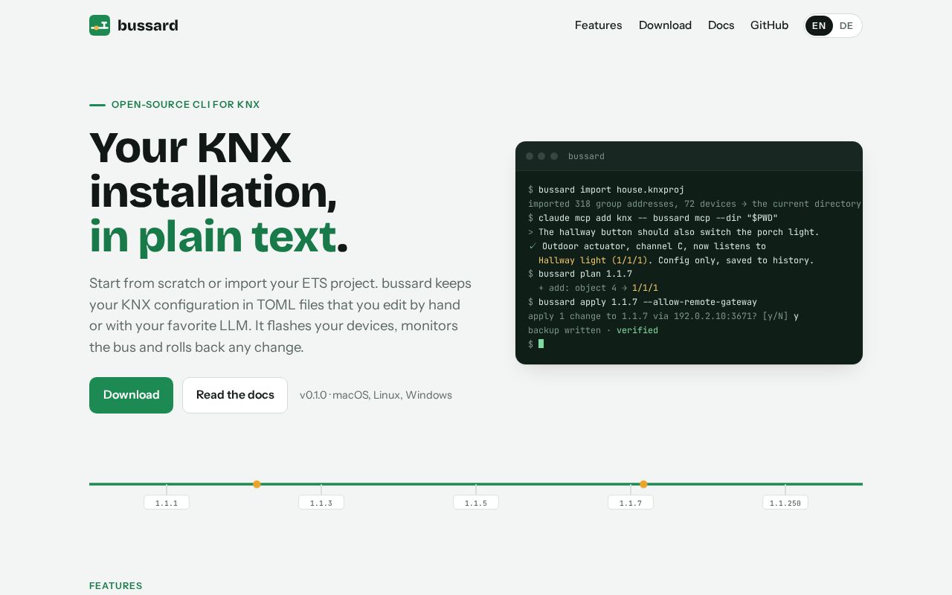
Task: Select the 1.1.3 bus address marker
Action: pyautogui.click(x=321, y=503)
